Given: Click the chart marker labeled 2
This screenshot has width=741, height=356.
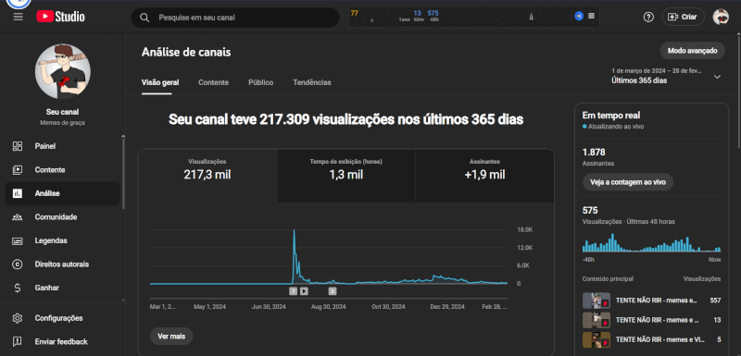Looking at the screenshot, I should tap(333, 291).
